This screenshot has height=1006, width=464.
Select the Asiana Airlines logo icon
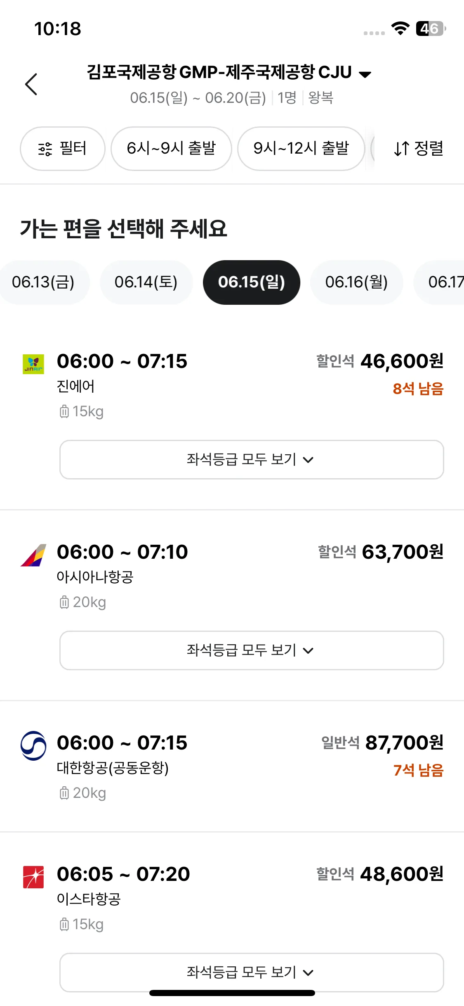(33, 555)
